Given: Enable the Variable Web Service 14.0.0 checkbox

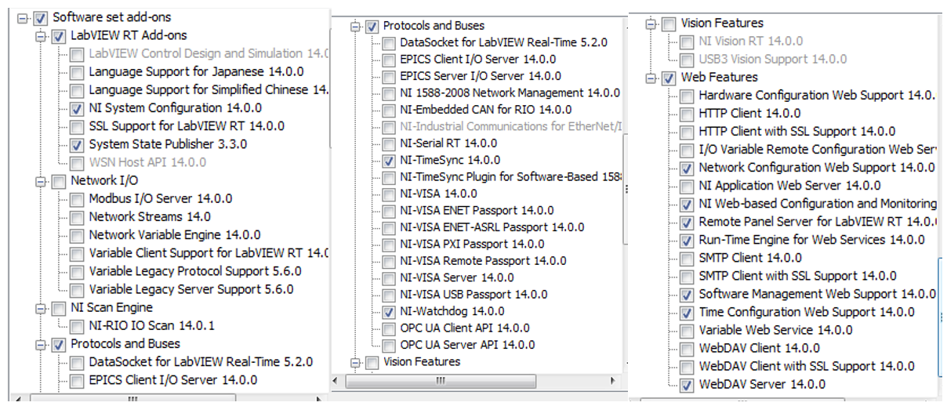Looking at the screenshot, I should tap(687, 331).
